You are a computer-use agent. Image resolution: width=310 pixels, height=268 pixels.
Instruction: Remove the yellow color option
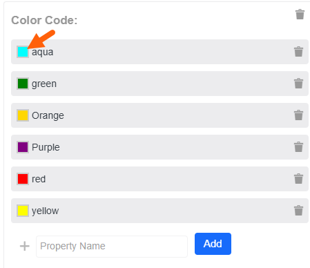tap(298, 211)
